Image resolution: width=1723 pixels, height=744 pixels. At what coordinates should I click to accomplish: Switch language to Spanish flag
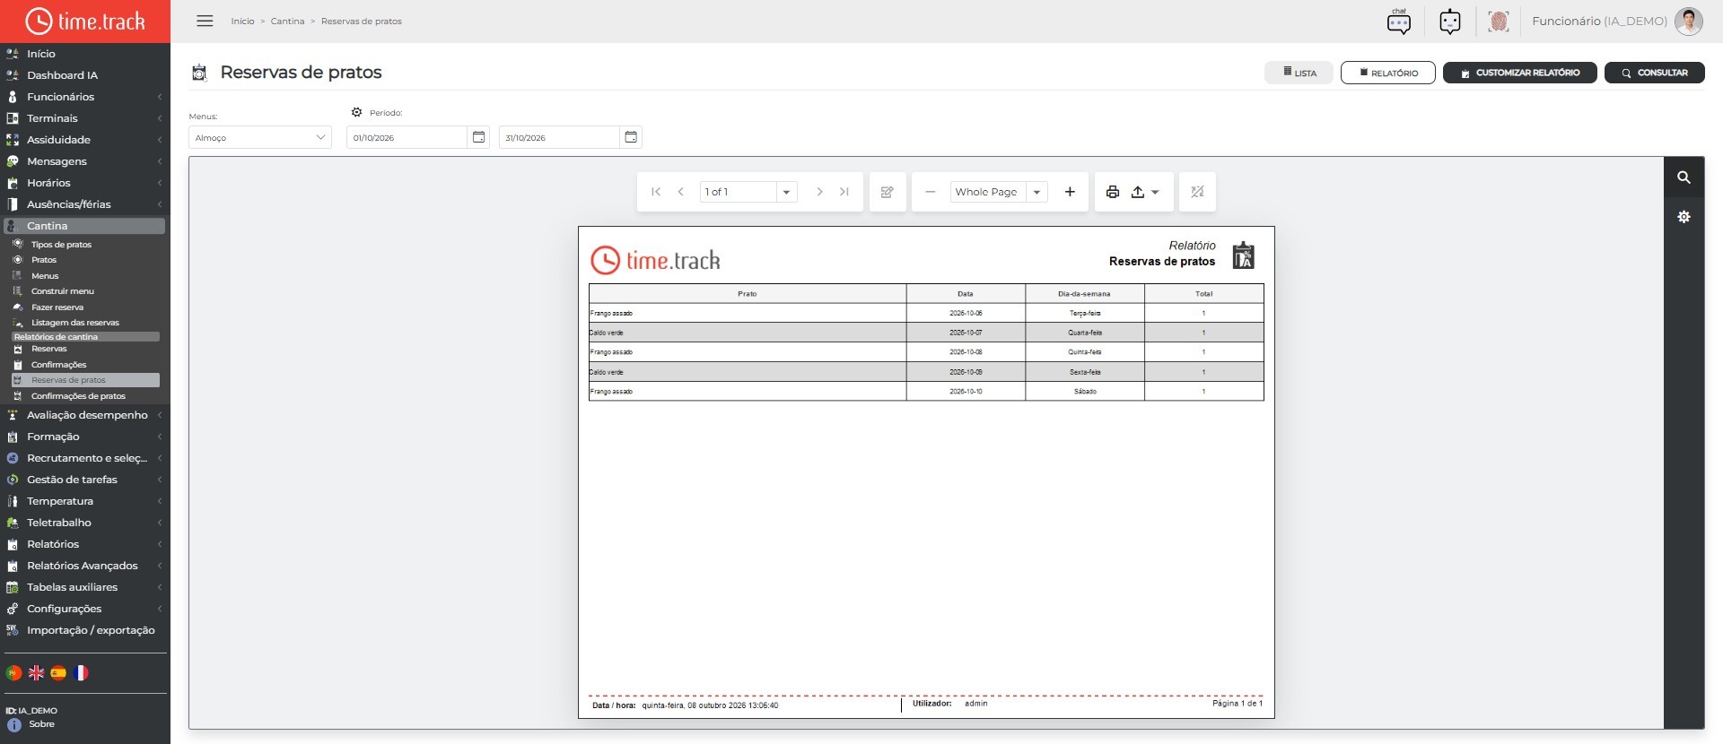[58, 672]
